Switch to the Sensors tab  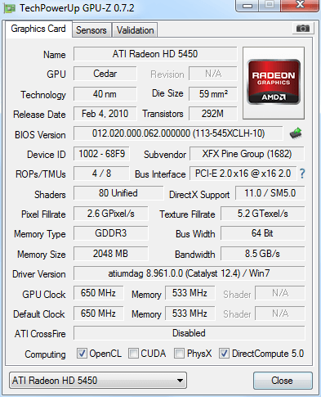[x=91, y=30]
